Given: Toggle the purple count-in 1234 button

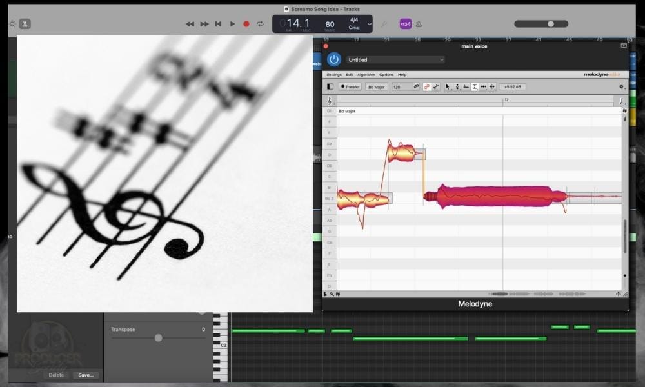Looking at the screenshot, I should pos(406,24).
